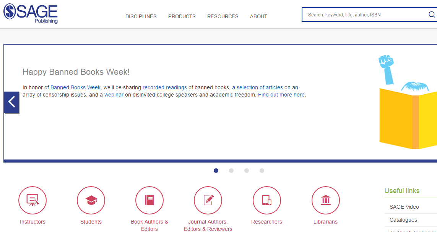Open the Researchers tablet device icon
Image resolution: width=437 pixels, height=232 pixels.
pyautogui.click(x=267, y=200)
